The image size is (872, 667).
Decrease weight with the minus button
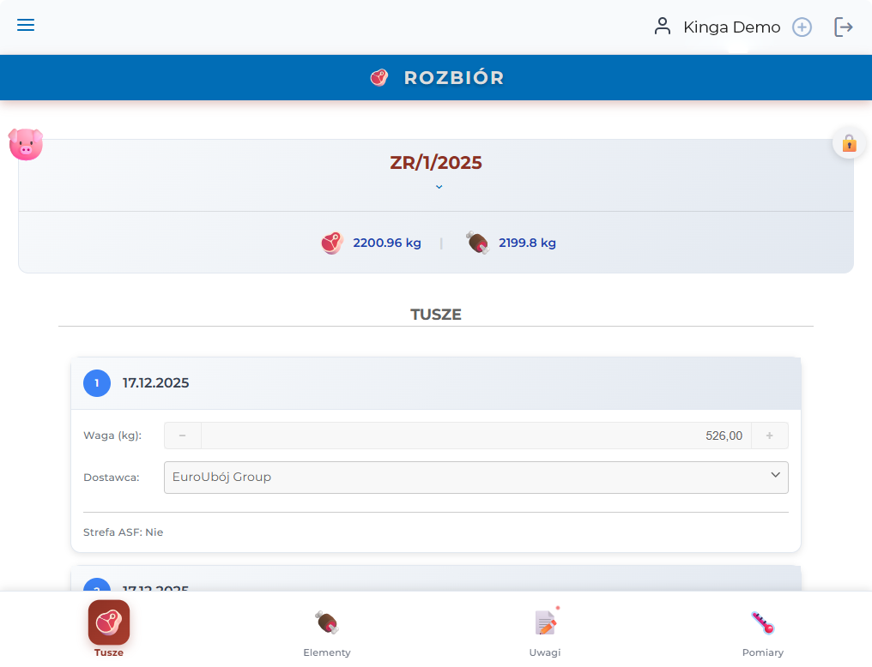tap(183, 436)
